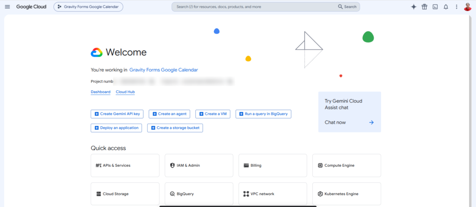
Task: Click Create Gemini API key button
Action: pos(117,114)
